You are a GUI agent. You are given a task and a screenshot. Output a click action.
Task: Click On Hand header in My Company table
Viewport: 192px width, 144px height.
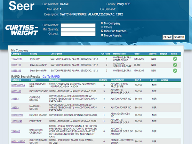pos(106,54)
